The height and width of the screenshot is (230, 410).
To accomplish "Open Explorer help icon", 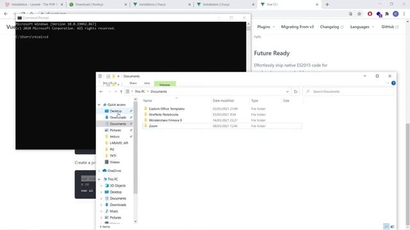I will pos(393,83).
